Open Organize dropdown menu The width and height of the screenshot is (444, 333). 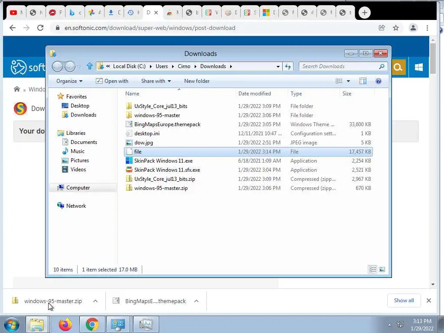(69, 81)
